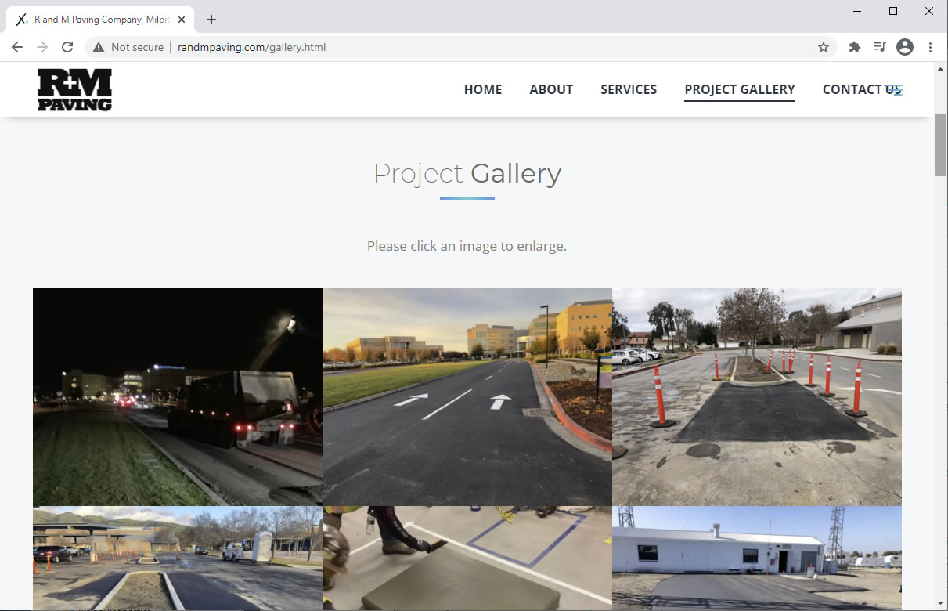Open the Chrome three-dot menu

point(930,47)
